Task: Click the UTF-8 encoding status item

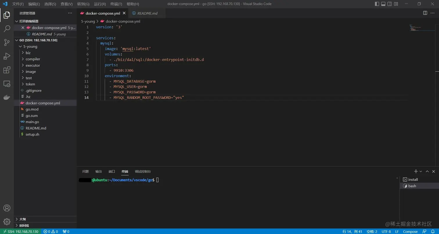Action: [386, 231]
